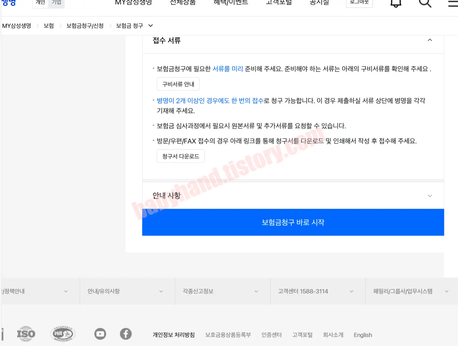Open the 고객포털 top menu
The width and height of the screenshot is (458, 346).
click(x=279, y=3)
